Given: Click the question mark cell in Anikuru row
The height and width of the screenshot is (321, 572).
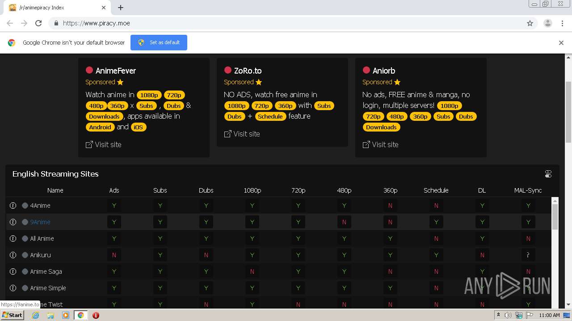Looking at the screenshot, I should coord(528,255).
